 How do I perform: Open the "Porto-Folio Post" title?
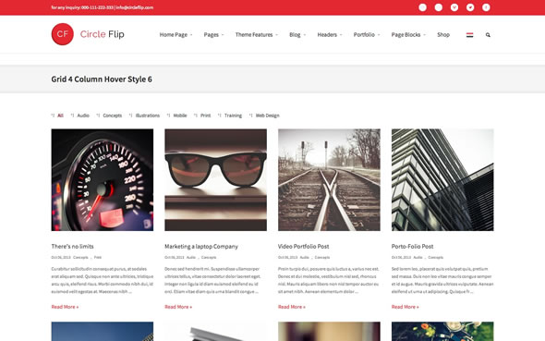[412, 246]
